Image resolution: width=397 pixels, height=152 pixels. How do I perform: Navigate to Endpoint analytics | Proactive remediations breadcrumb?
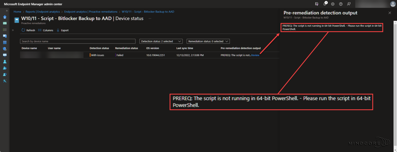coord(91,12)
